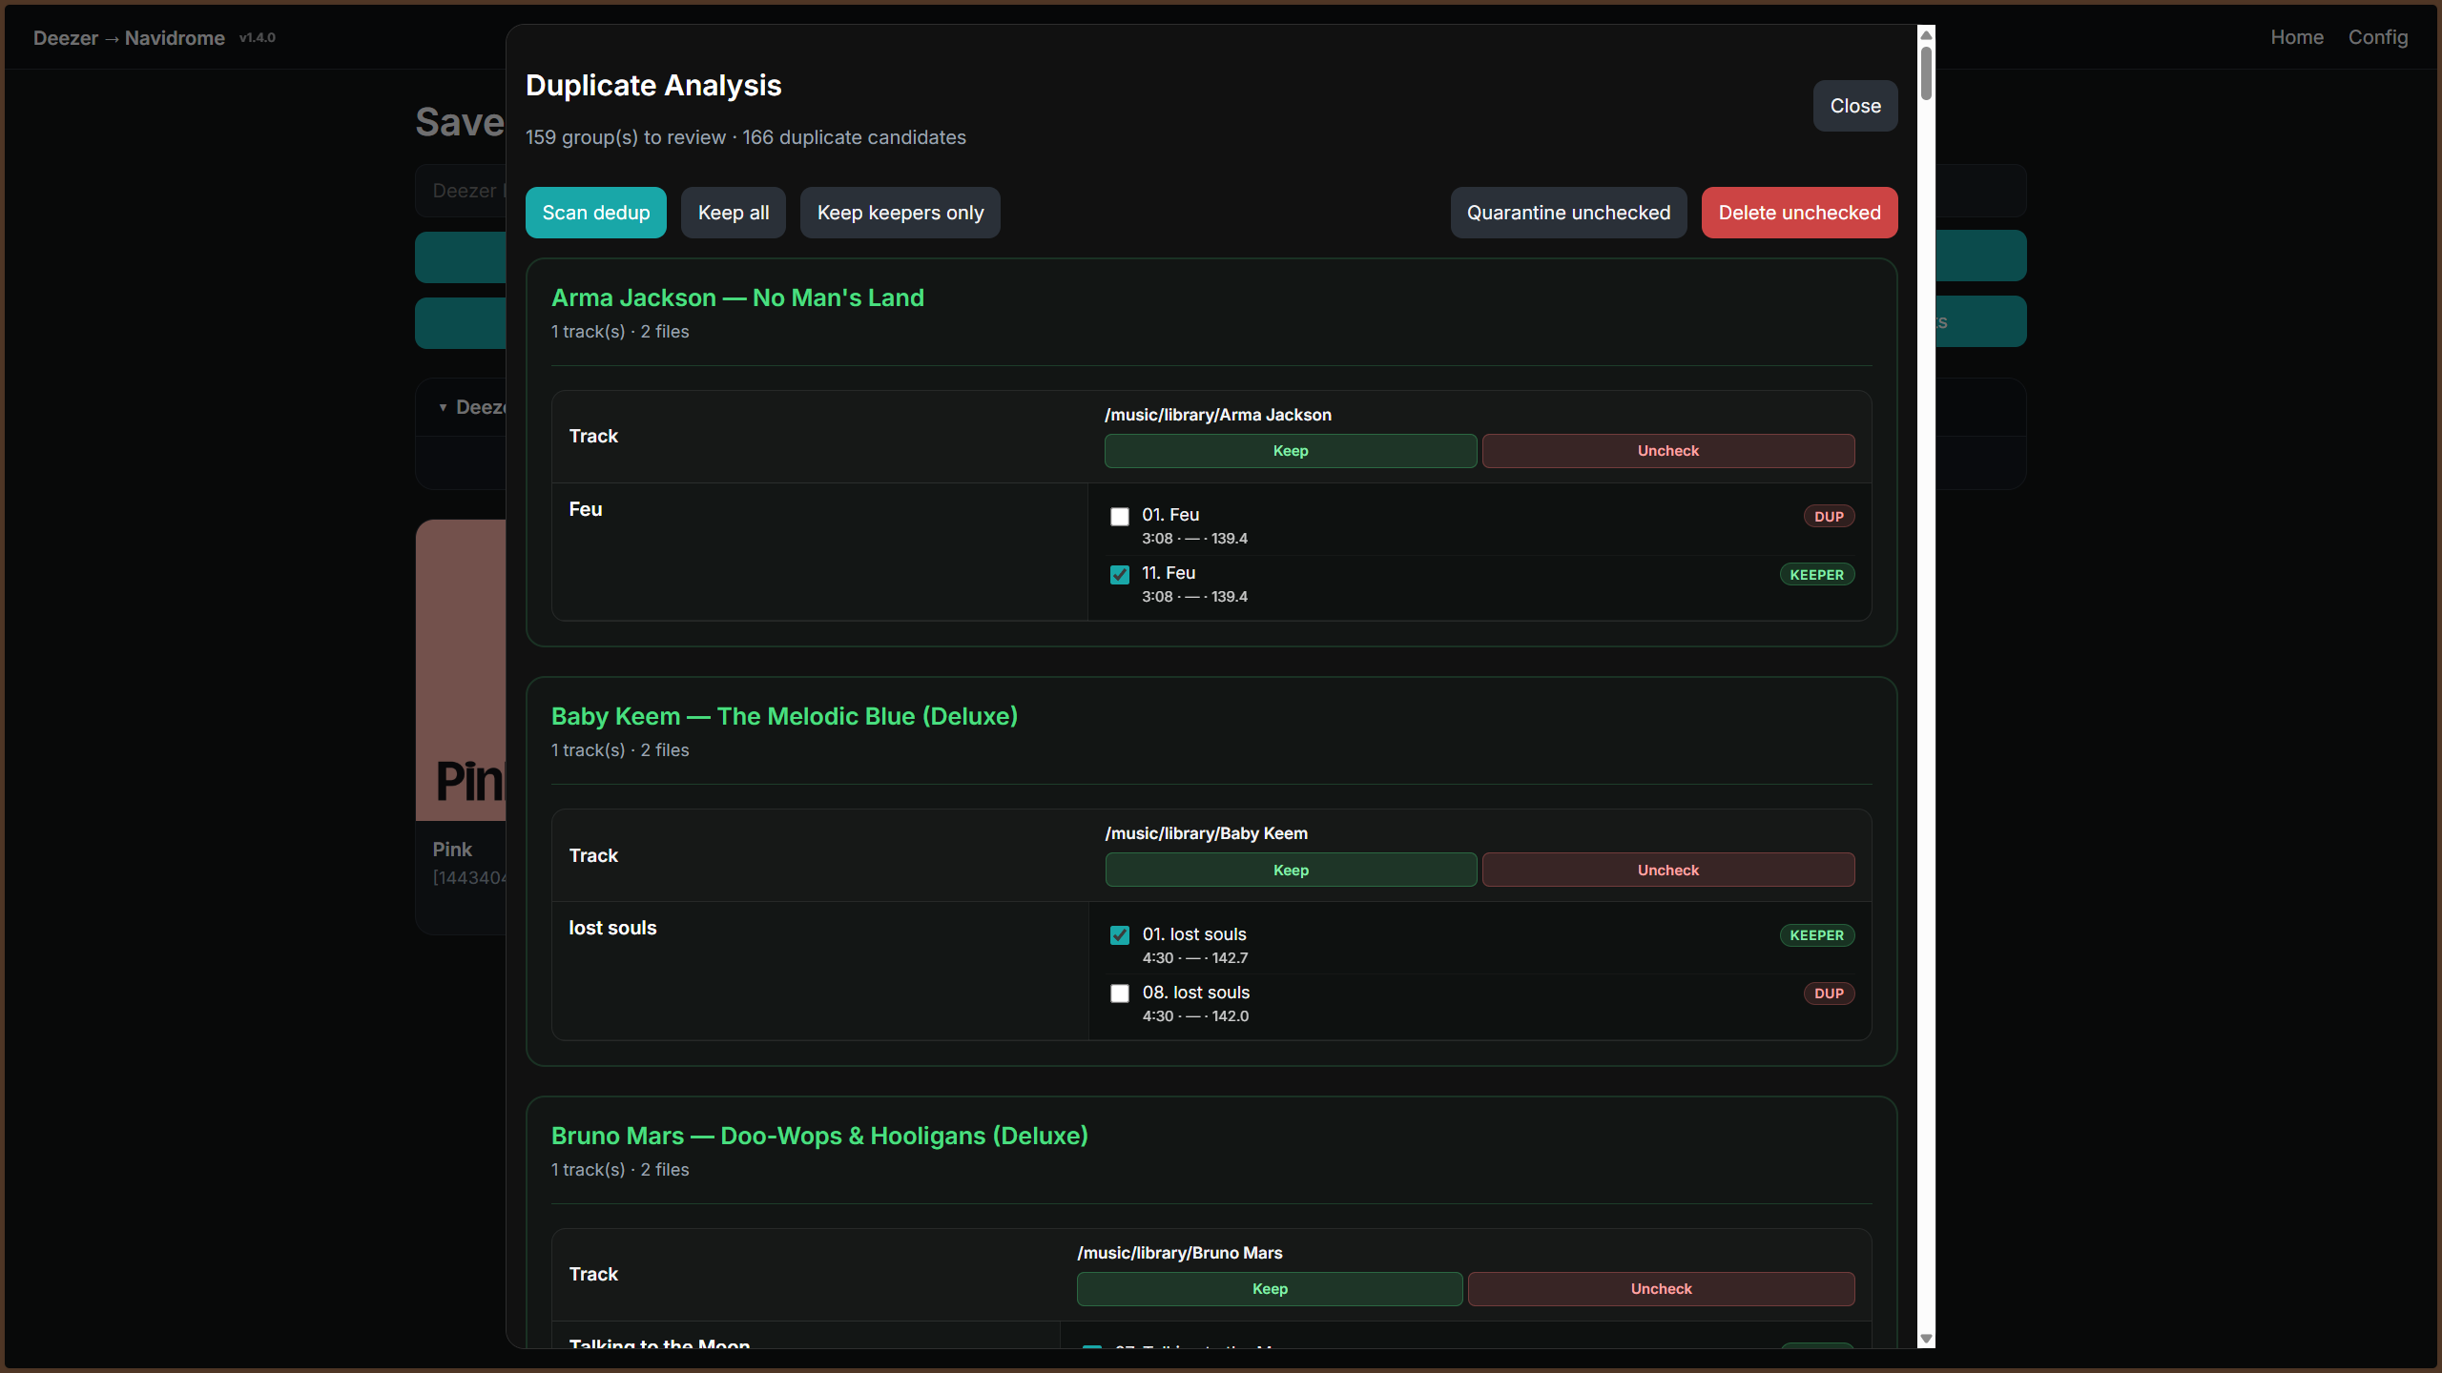Check the 01. Feu duplicate checkbox
2442x1373 pixels.
[x=1120, y=517]
